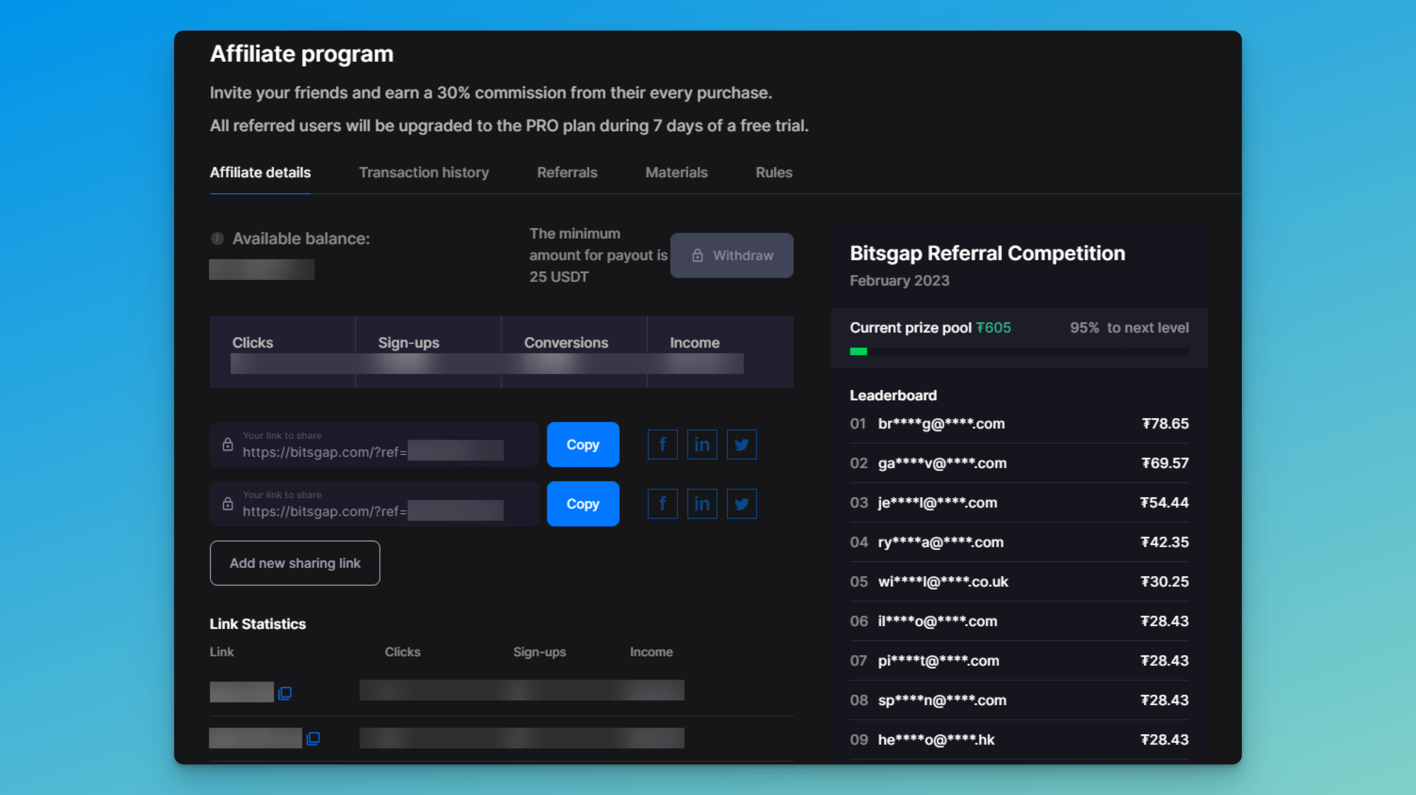
Task: Click the ₮78.65 leaderboard amount
Action: pyautogui.click(x=1166, y=423)
